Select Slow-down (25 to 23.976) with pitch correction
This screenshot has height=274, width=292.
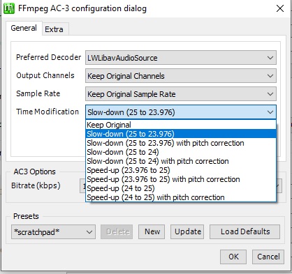tap(181, 143)
